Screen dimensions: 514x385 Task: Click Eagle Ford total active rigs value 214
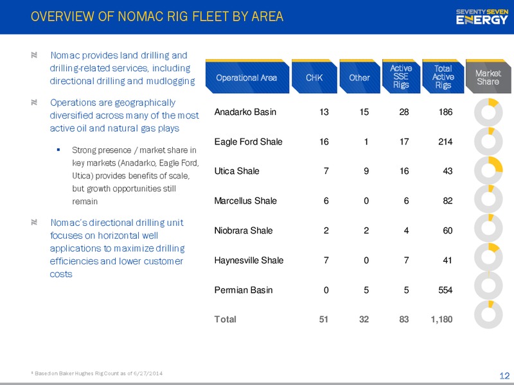click(445, 142)
